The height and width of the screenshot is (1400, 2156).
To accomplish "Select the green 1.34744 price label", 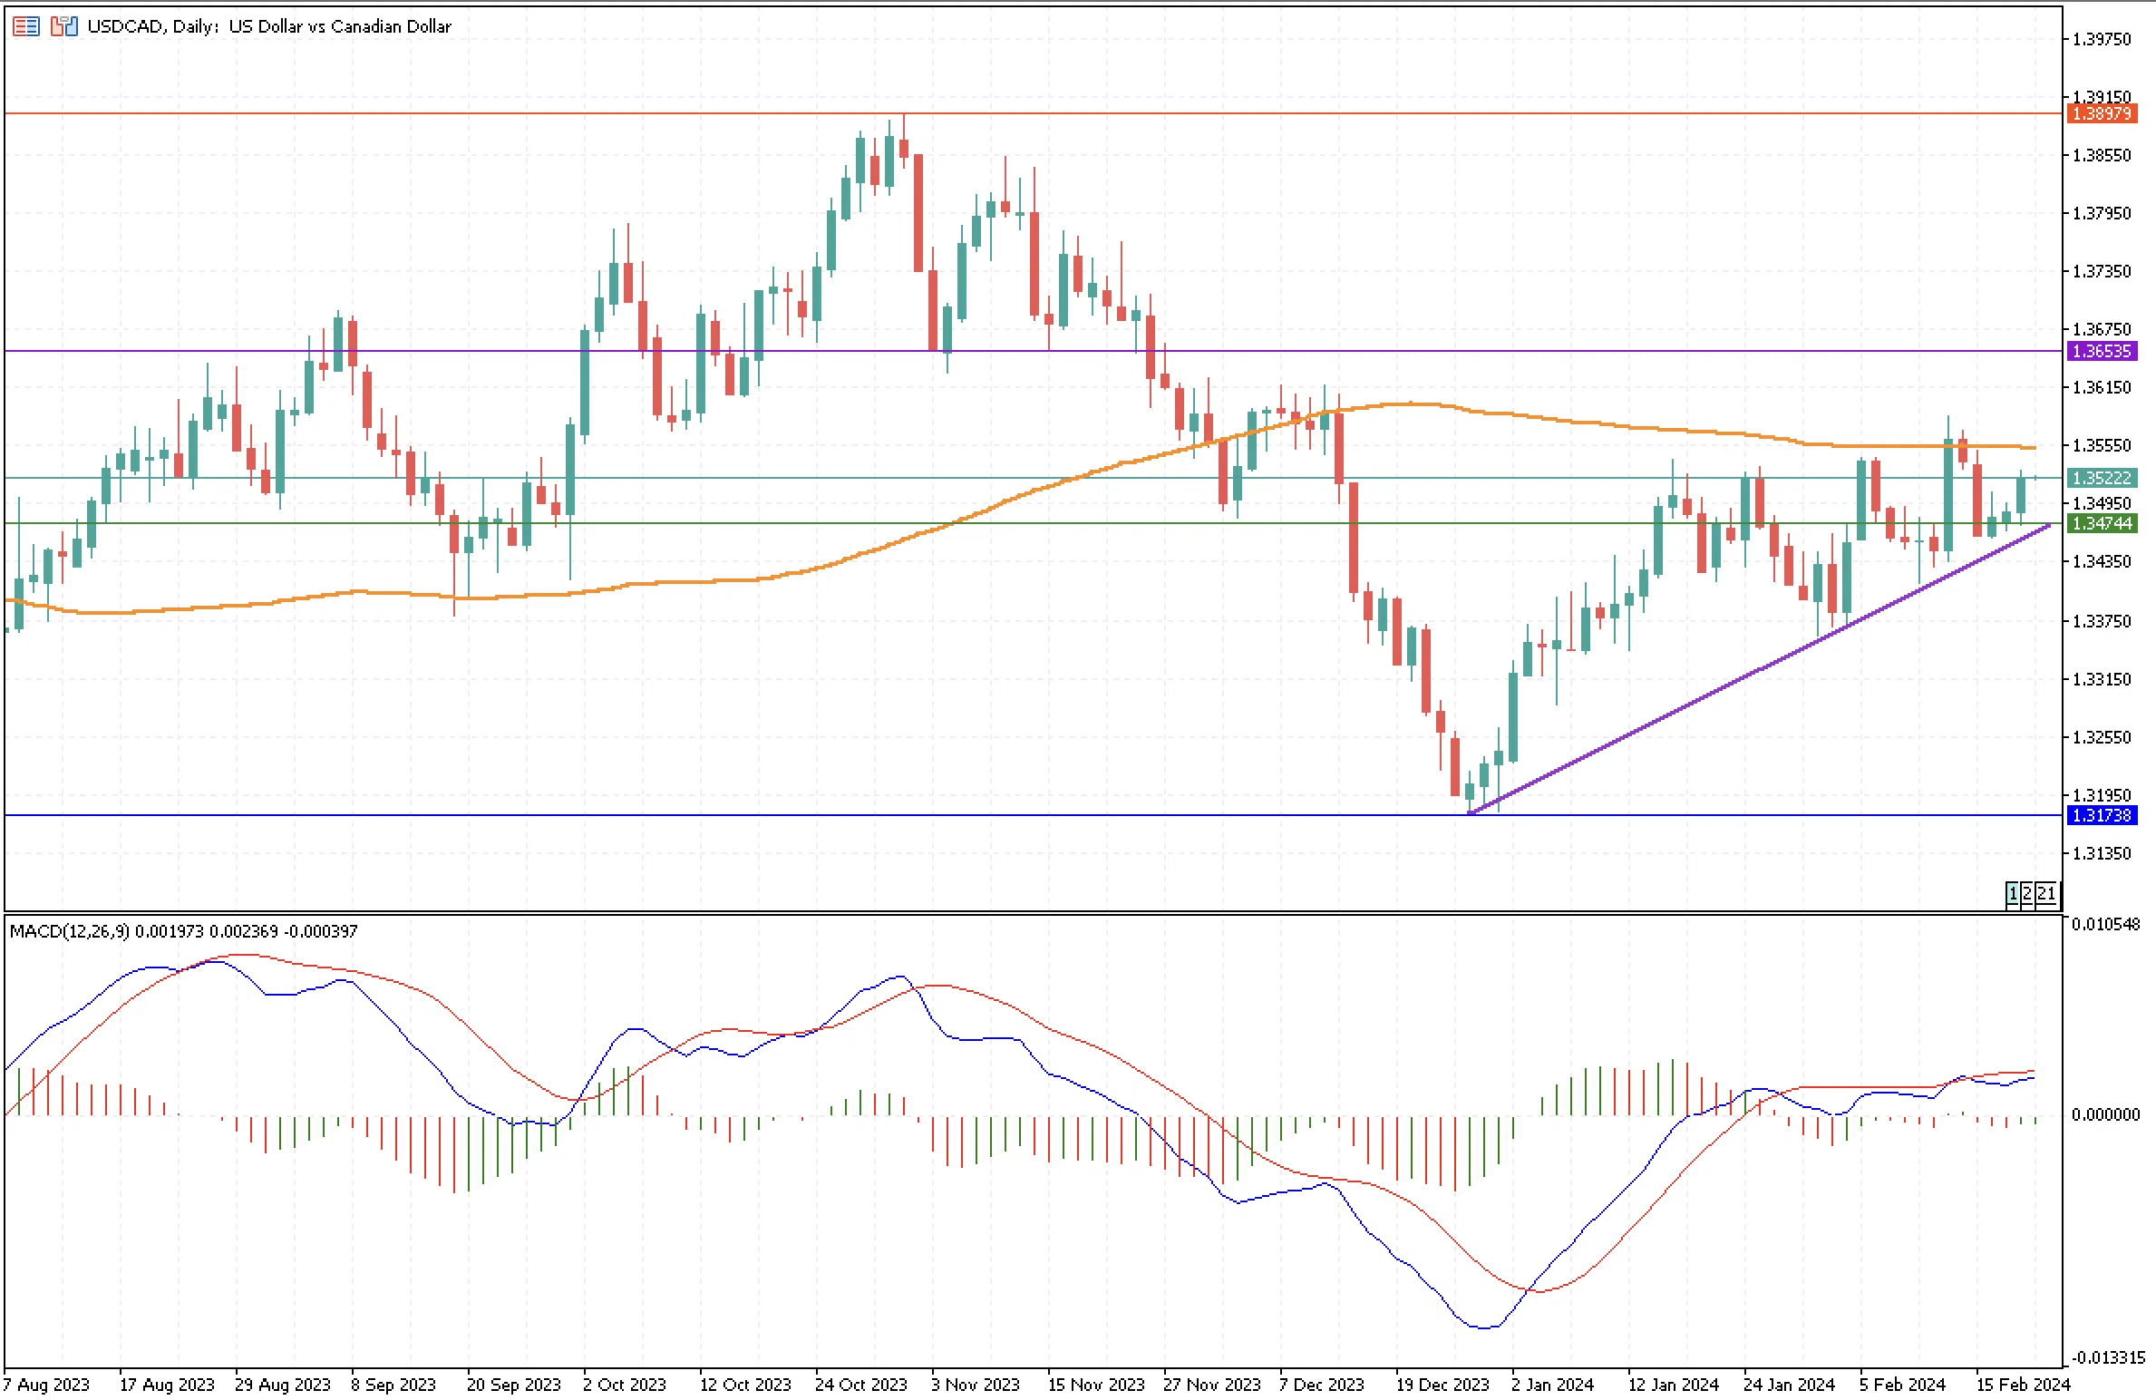I will point(2102,523).
